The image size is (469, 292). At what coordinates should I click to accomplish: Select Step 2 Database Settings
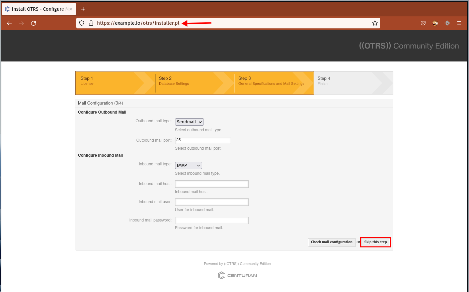click(195, 83)
